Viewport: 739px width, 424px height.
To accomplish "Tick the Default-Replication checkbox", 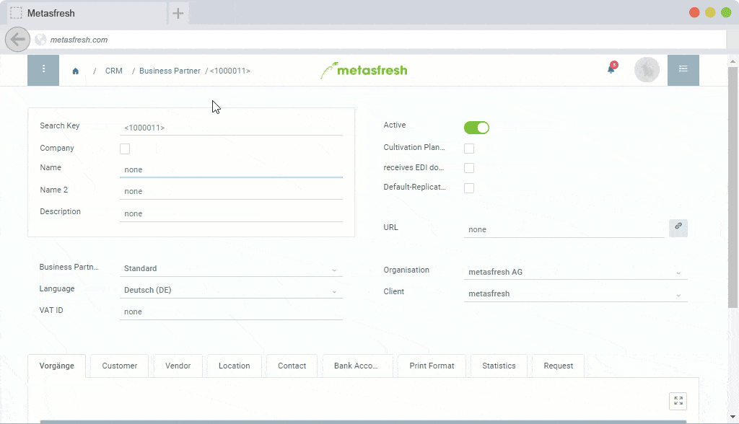I will click(x=469, y=188).
